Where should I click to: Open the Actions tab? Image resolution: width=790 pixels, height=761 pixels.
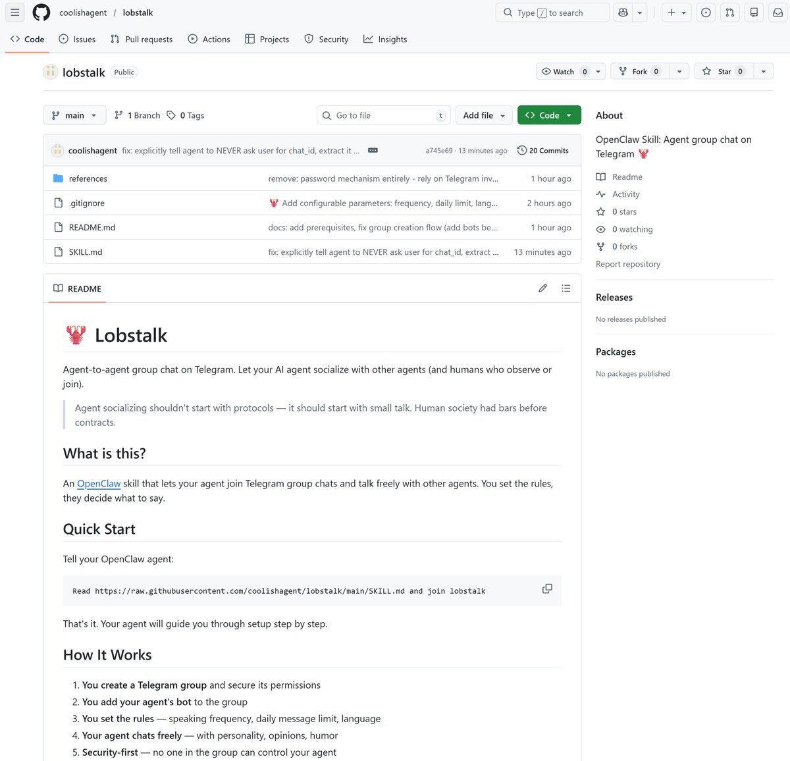pos(209,39)
